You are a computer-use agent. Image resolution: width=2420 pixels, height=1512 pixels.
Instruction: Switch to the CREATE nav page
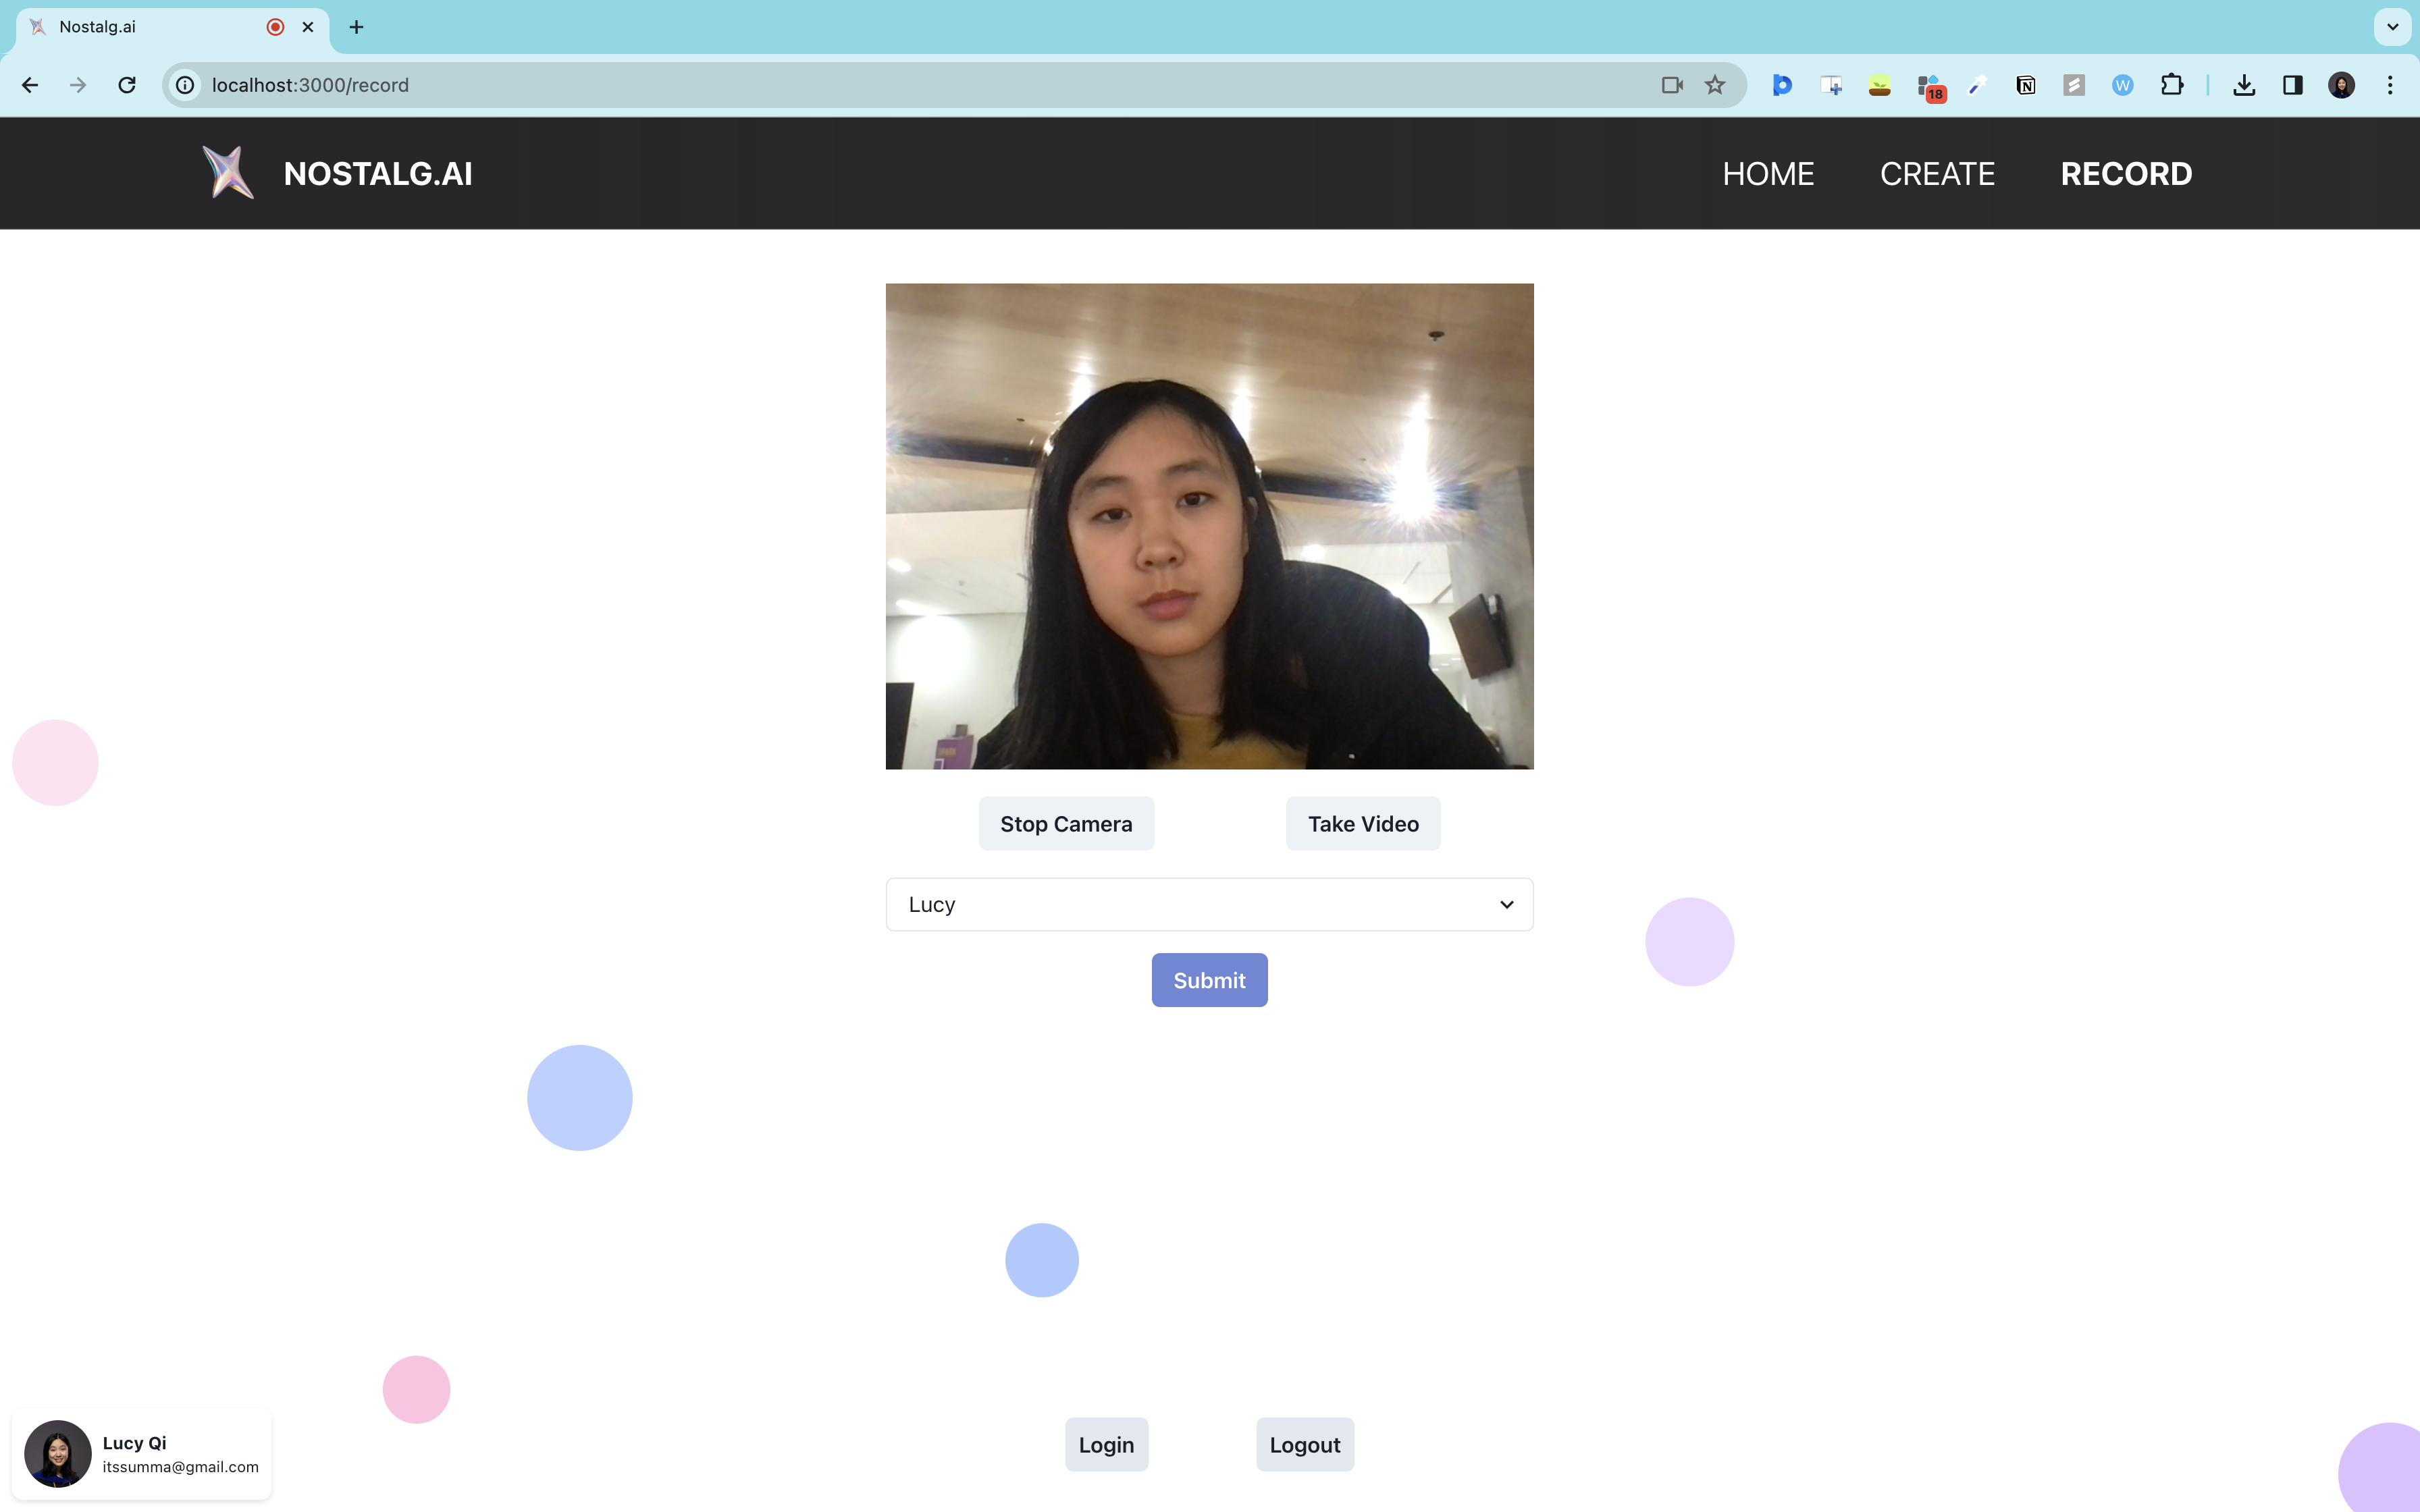click(x=1937, y=174)
